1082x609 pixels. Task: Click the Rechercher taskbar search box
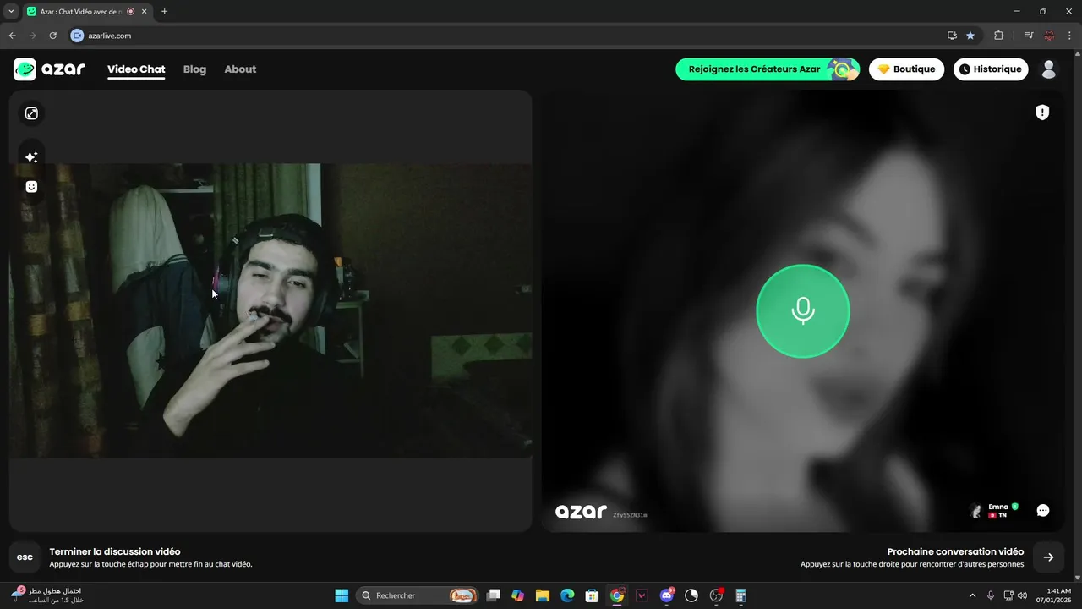[x=418, y=595]
